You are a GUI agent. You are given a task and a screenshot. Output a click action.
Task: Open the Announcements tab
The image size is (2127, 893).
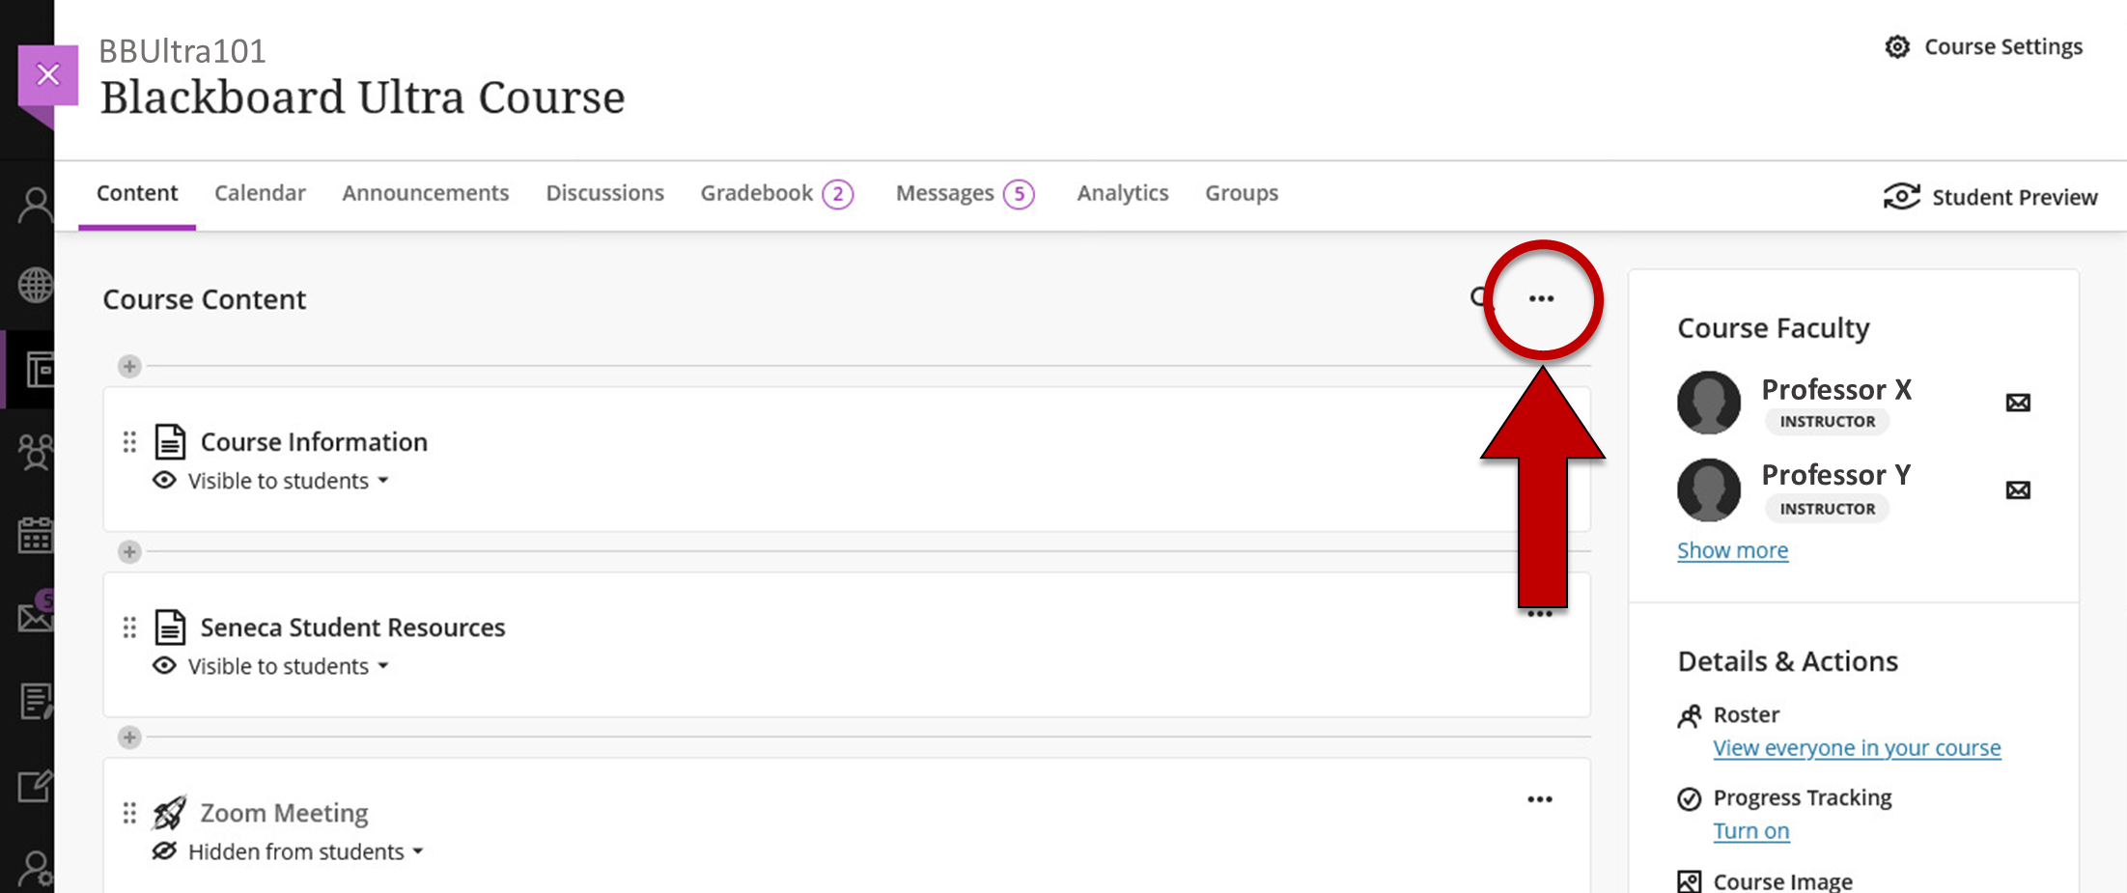[x=425, y=193]
